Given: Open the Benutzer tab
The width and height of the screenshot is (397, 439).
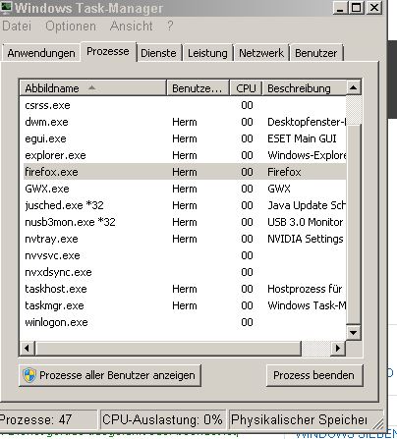Looking at the screenshot, I should pos(316,53).
